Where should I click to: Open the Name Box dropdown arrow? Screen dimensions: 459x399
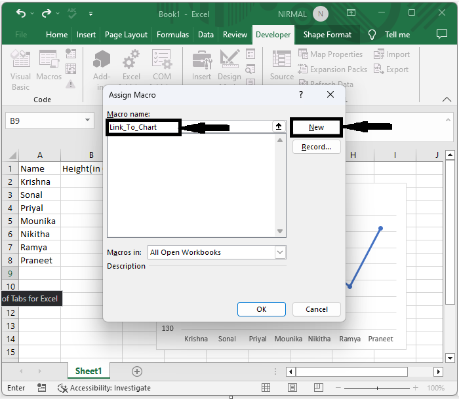[x=87, y=120]
